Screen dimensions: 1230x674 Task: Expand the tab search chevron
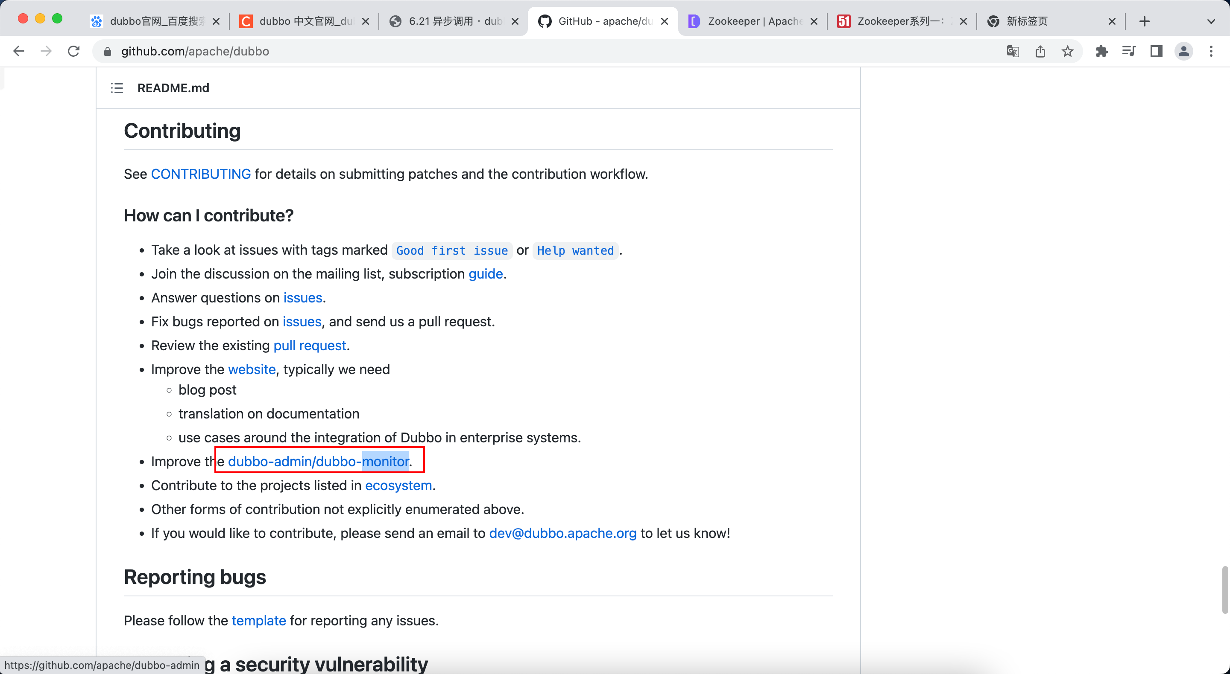point(1211,21)
